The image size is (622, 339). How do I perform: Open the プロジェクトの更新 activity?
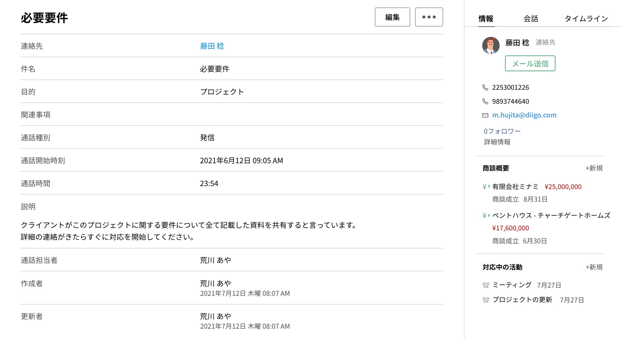click(x=522, y=300)
